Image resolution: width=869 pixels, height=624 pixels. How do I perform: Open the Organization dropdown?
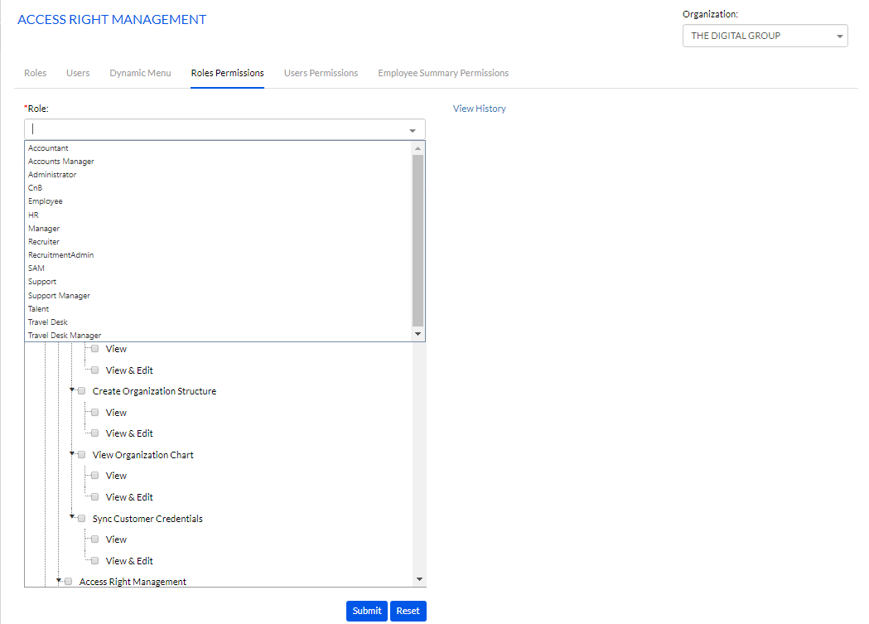click(x=765, y=36)
